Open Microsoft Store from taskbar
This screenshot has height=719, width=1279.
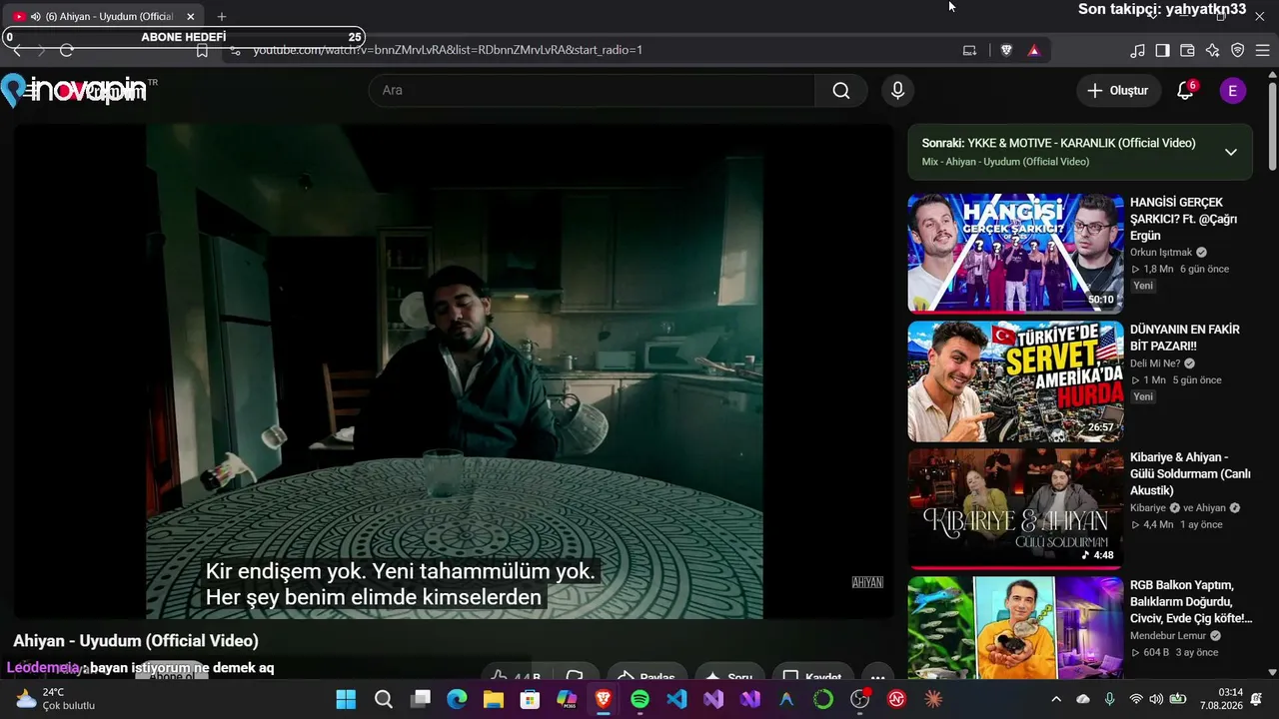click(x=530, y=699)
